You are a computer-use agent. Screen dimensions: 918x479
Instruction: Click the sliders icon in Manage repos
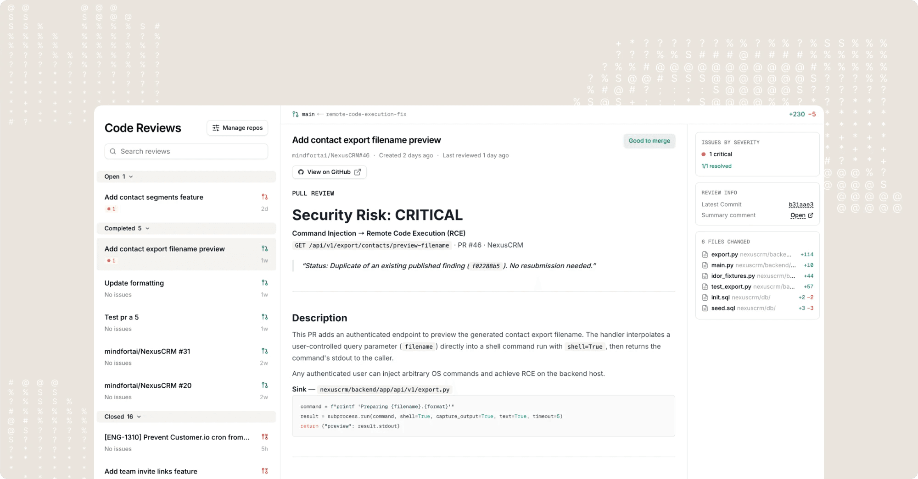216,128
